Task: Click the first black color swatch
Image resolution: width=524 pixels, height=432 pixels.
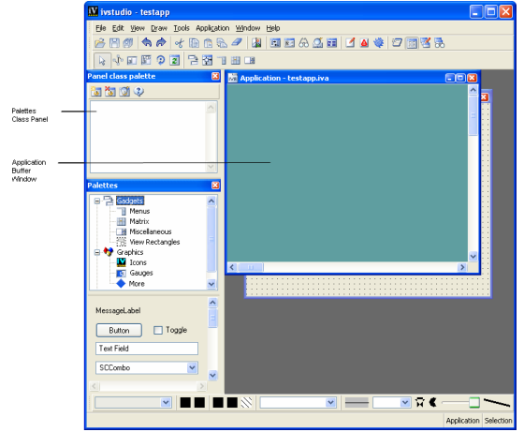Action: 185,403
